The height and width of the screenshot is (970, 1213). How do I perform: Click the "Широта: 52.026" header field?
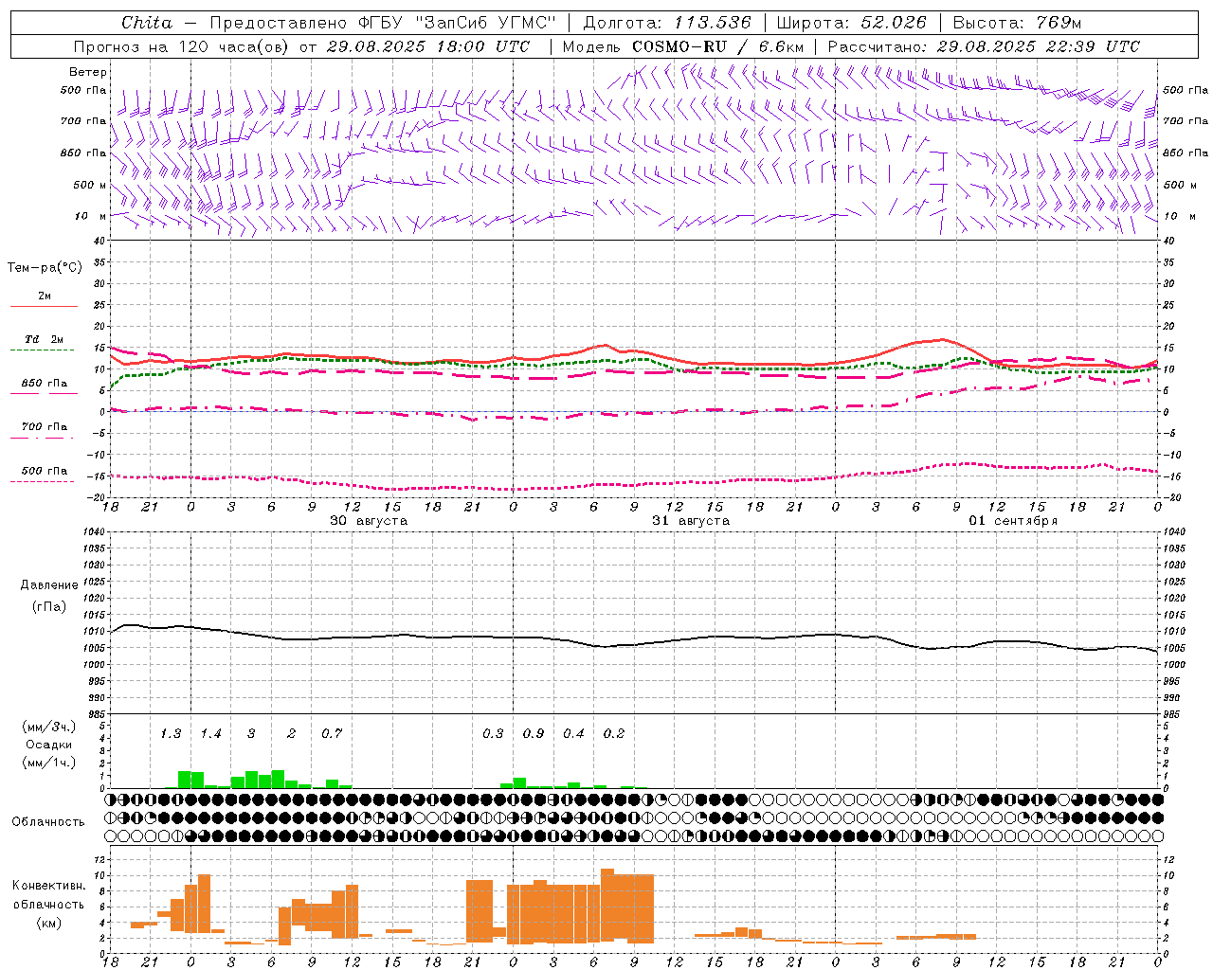(851, 23)
